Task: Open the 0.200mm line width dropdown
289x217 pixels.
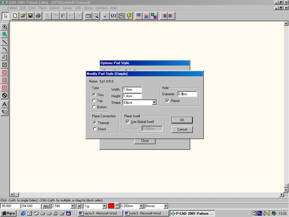Action: click(x=141, y=206)
